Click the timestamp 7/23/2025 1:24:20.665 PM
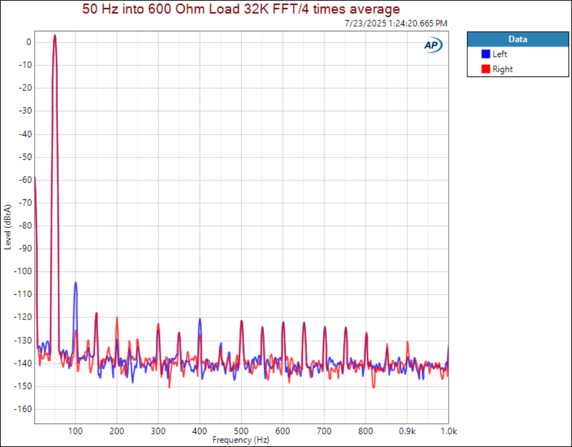 (x=396, y=23)
